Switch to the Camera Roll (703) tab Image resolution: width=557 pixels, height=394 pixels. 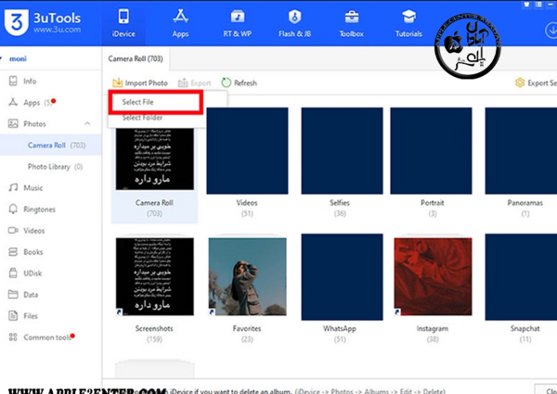point(136,58)
